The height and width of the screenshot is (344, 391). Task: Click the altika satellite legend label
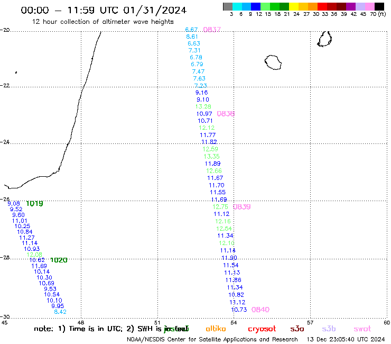(x=216, y=329)
